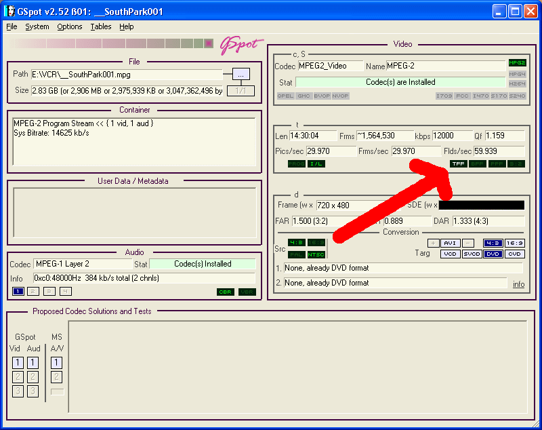Click the BFF bottom field first indicator
Screen dimensions: 542x430
(x=478, y=164)
